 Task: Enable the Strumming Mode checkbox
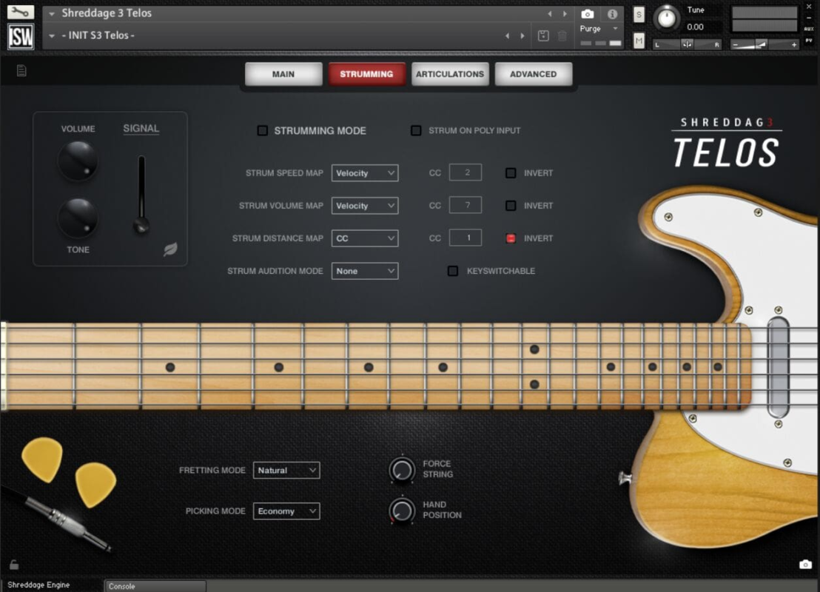(263, 131)
